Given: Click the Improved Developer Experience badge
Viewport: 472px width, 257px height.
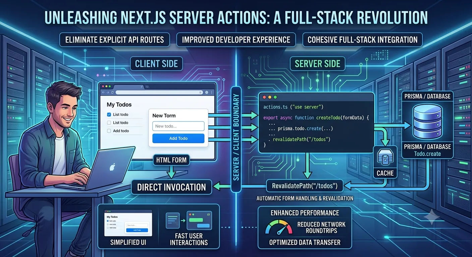Looking at the screenshot, I should click(236, 40).
